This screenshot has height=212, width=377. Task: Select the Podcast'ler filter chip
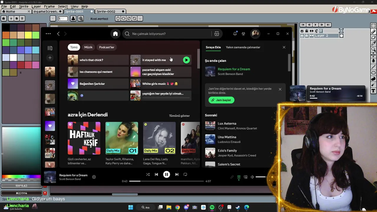click(x=107, y=47)
